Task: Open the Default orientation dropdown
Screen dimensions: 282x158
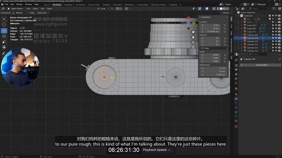Action: point(20,13)
